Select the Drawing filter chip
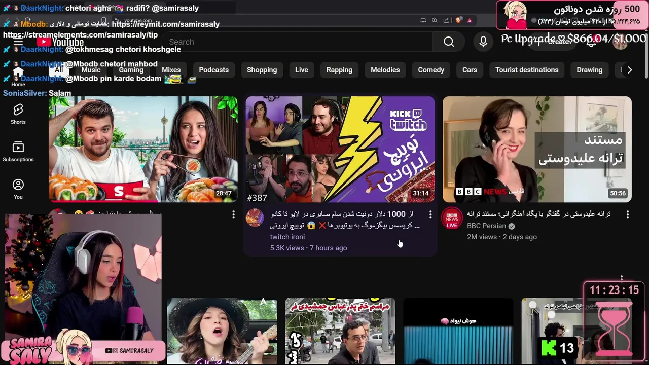The width and height of the screenshot is (649, 365). tap(589, 70)
